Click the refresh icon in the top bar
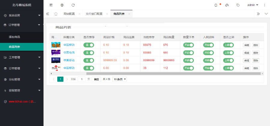 pyautogui.click(x=73, y=5)
